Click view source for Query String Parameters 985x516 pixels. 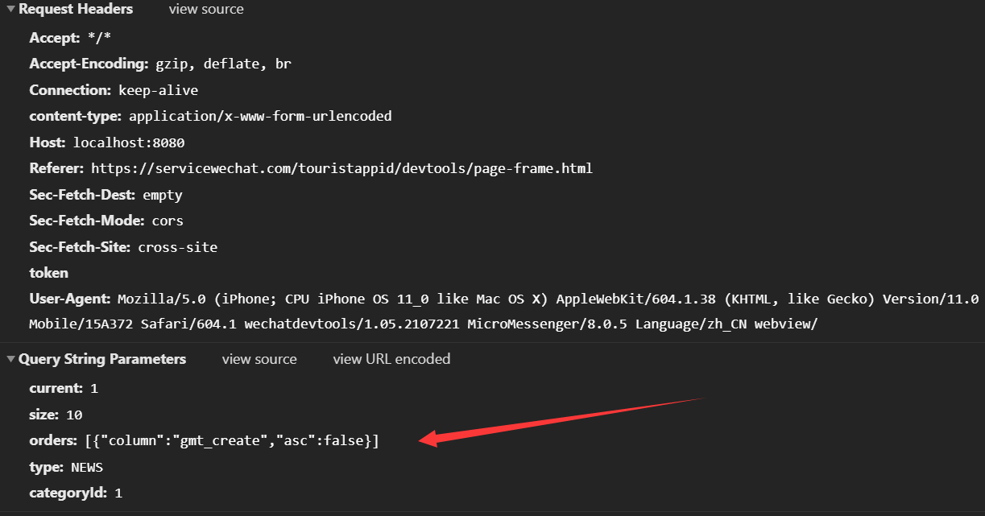click(x=259, y=359)
